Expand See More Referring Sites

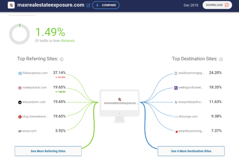click(48, 151)
